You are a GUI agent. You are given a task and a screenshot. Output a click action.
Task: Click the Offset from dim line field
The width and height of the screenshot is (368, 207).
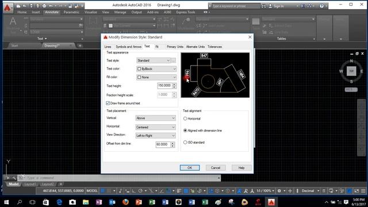coord(163,144)
